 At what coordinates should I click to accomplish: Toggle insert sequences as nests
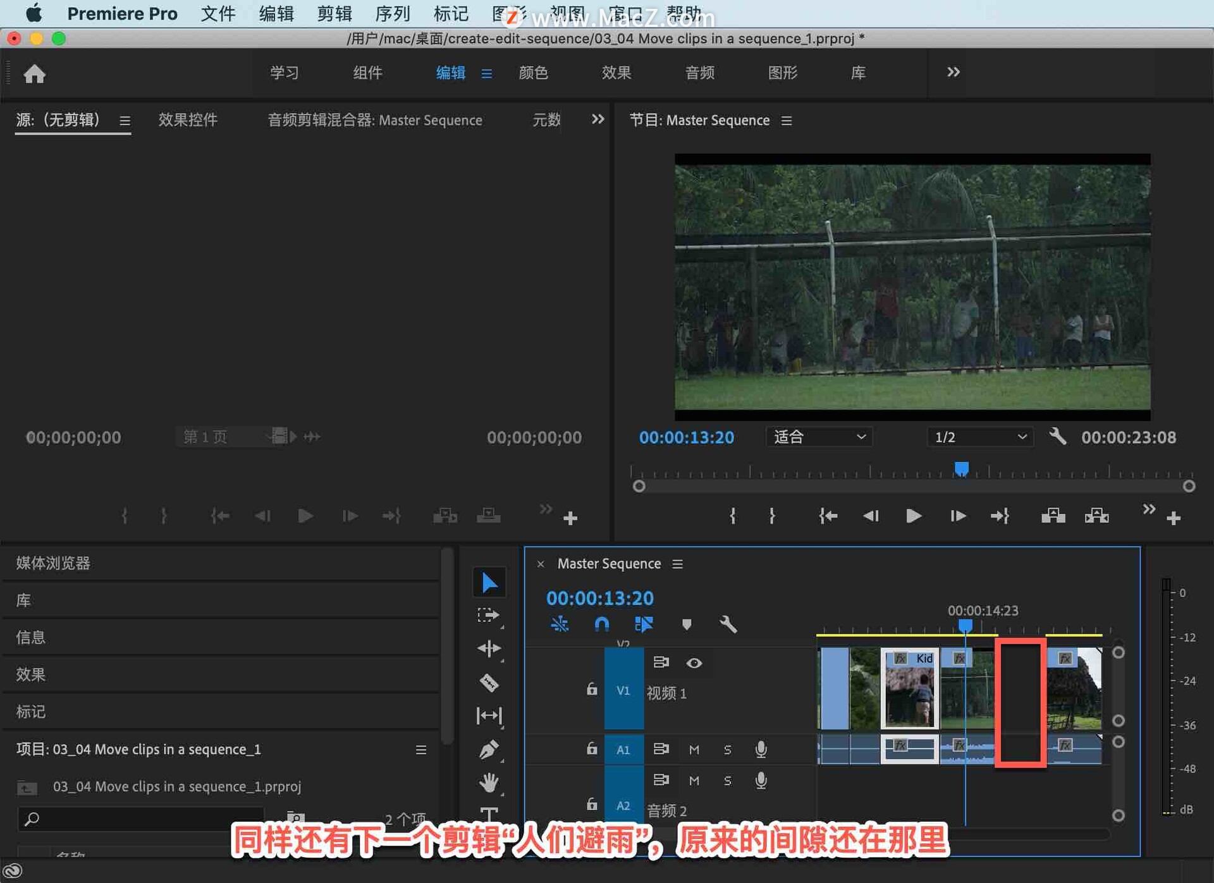(x=560, y=624)
